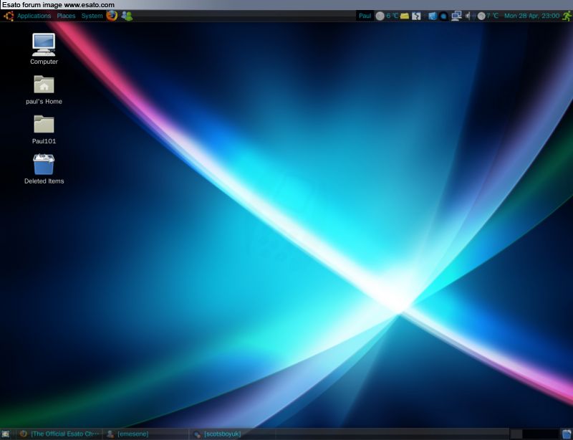573x440 pixels.
Task: Open the 6 °C weather applet
Action: pos(387,16)
